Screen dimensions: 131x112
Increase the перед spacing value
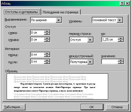[47, 53]
